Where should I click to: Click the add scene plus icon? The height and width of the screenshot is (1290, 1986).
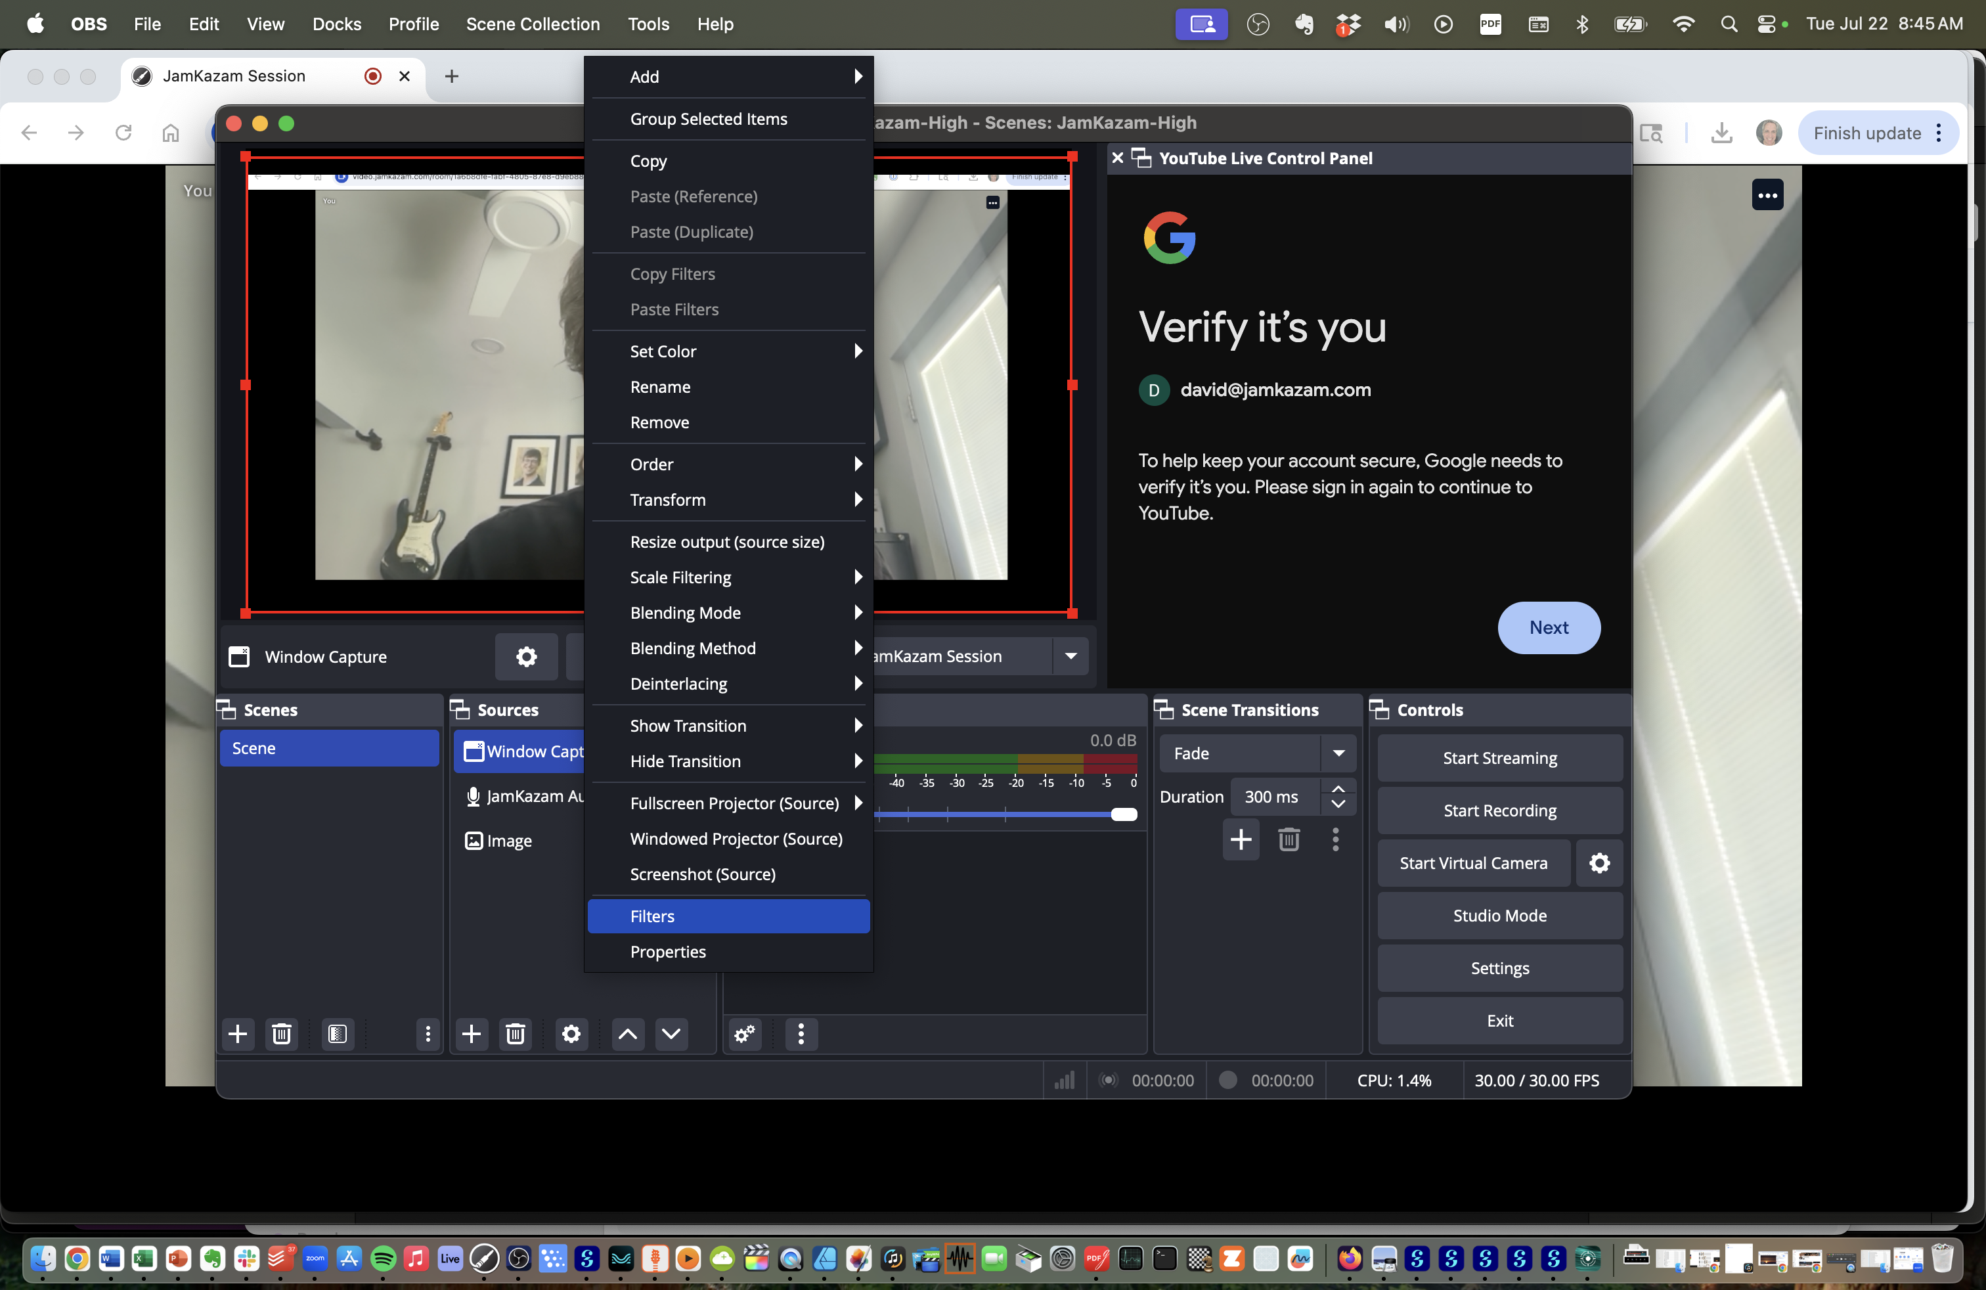tap(238, 1034)
